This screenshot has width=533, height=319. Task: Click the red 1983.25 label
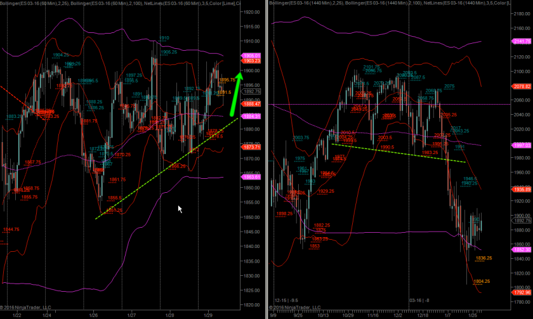[430, 153]
